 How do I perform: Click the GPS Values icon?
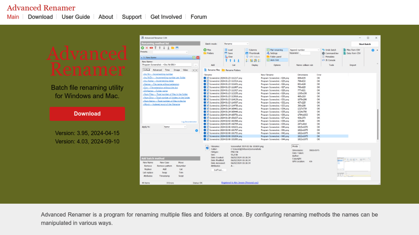[x=247, y=57]
